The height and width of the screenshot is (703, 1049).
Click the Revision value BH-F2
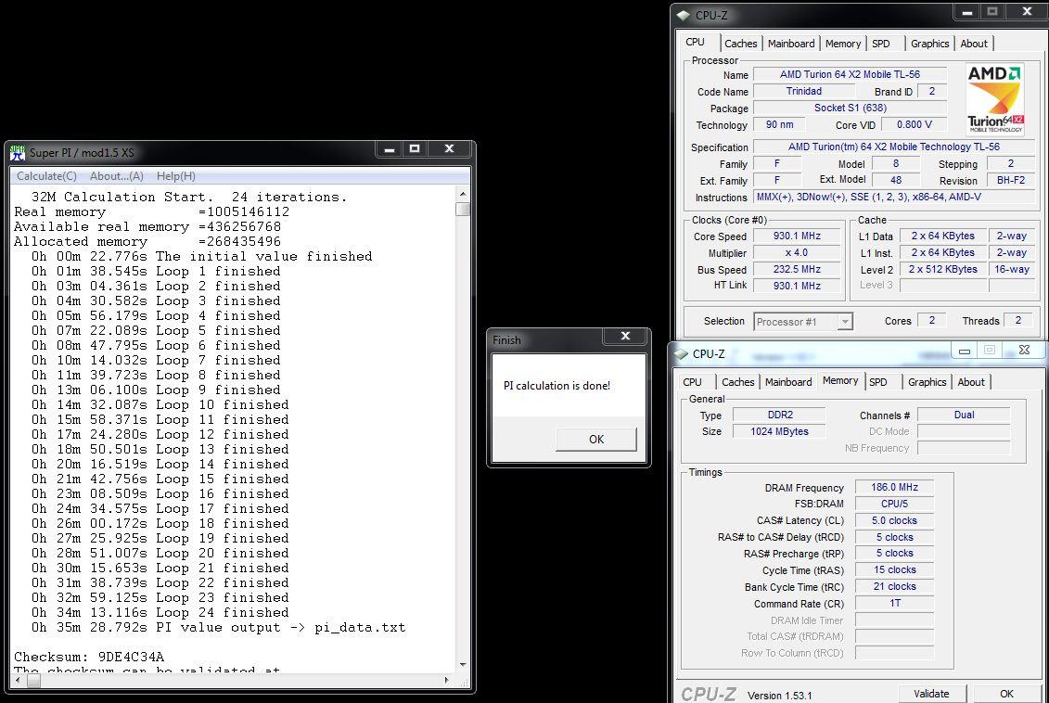click(x=1010, y=181)
